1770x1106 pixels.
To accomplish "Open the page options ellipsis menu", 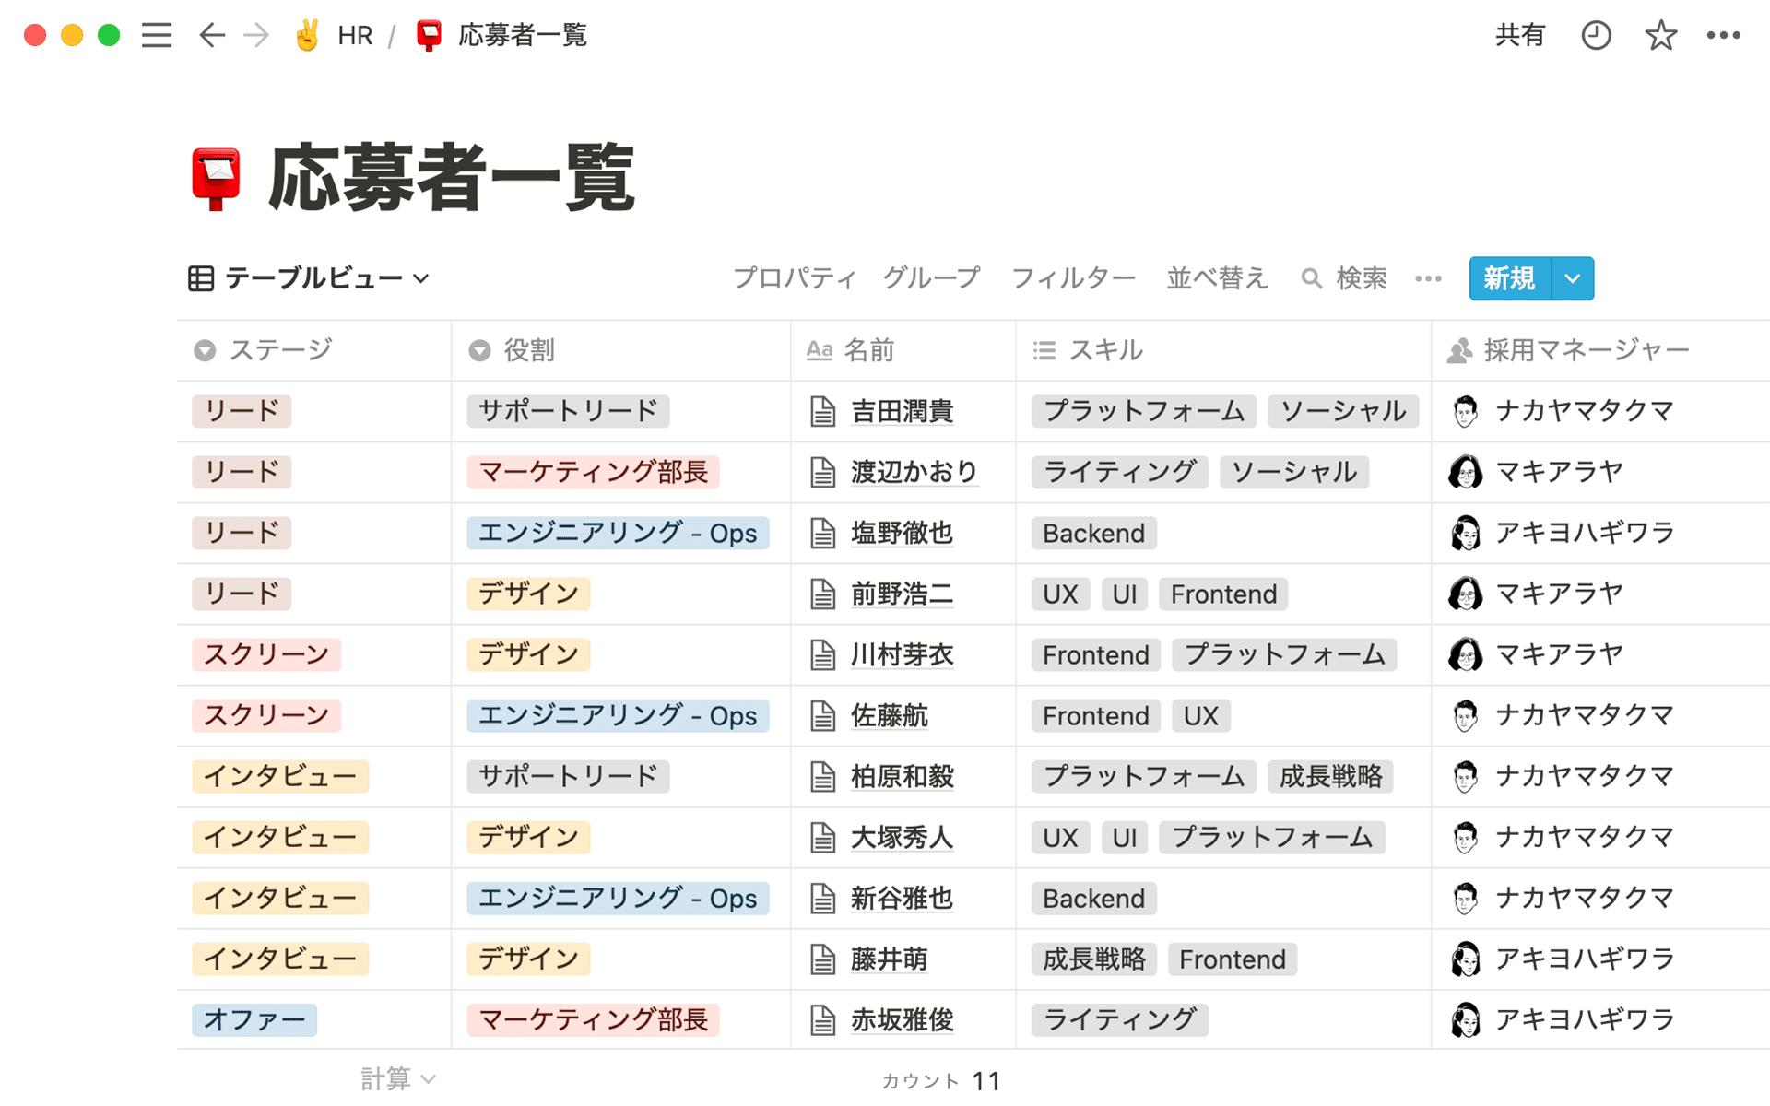I will pyautogui.click(x=1720, y=35).
